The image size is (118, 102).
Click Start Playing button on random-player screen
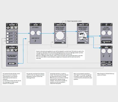pos(12,63)
